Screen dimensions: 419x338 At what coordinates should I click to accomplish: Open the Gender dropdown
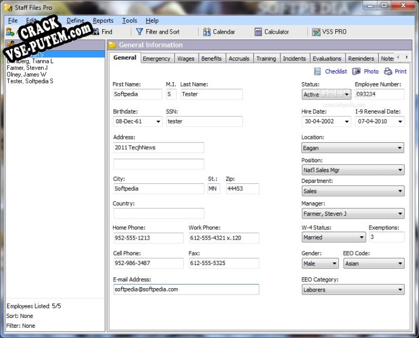pyautogui.click(x=320, y=263)
